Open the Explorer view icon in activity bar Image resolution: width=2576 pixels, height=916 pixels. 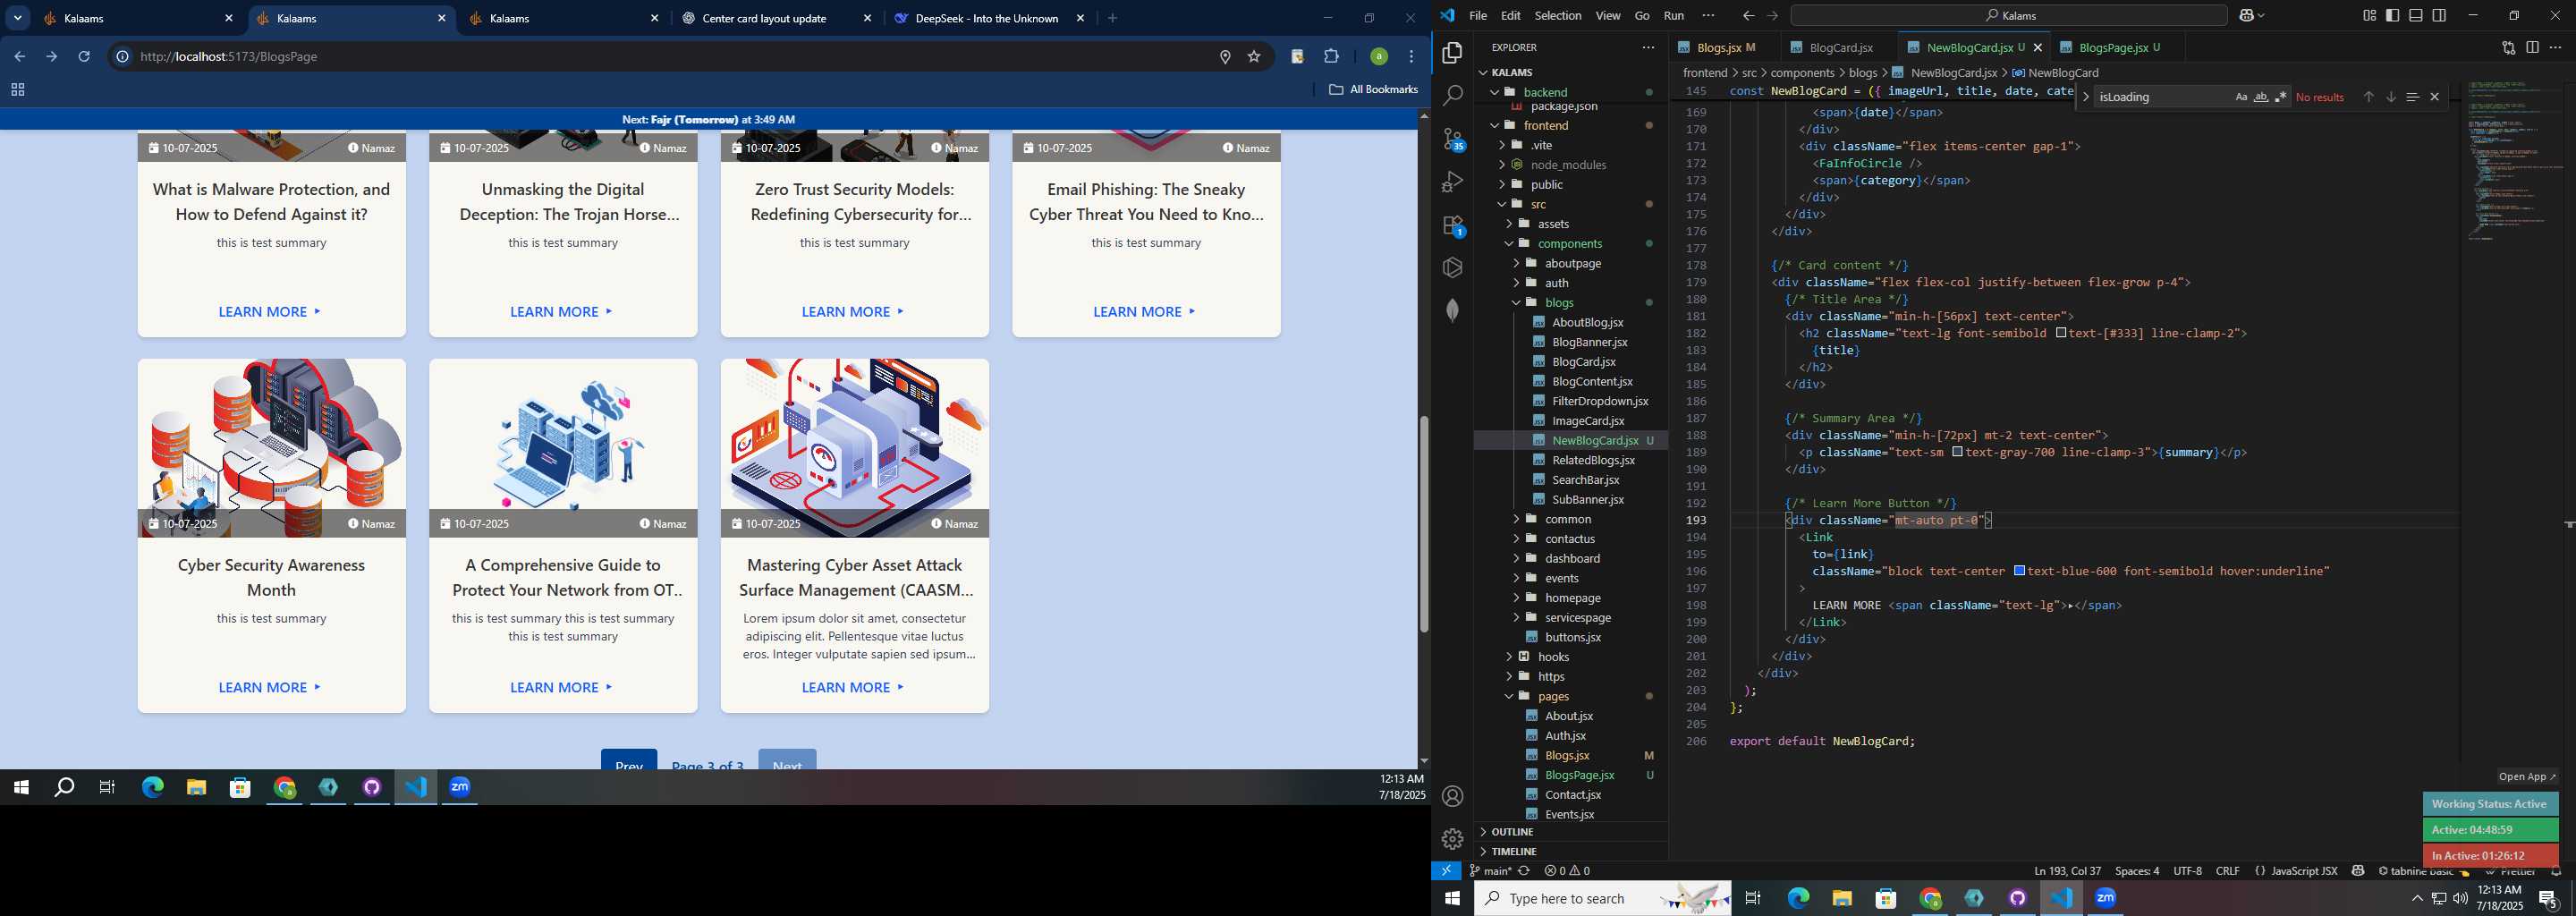(1453, 52)
